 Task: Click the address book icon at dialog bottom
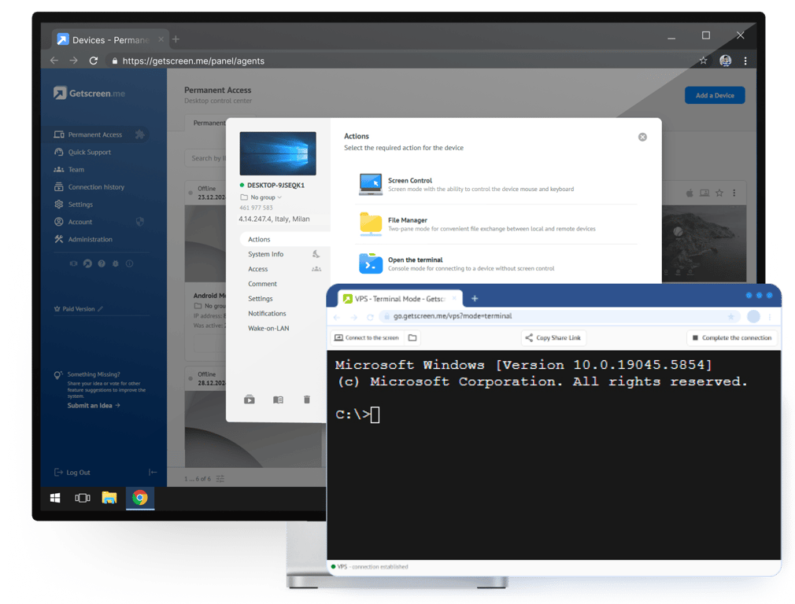pyautogui.click(x=278, y=400)
